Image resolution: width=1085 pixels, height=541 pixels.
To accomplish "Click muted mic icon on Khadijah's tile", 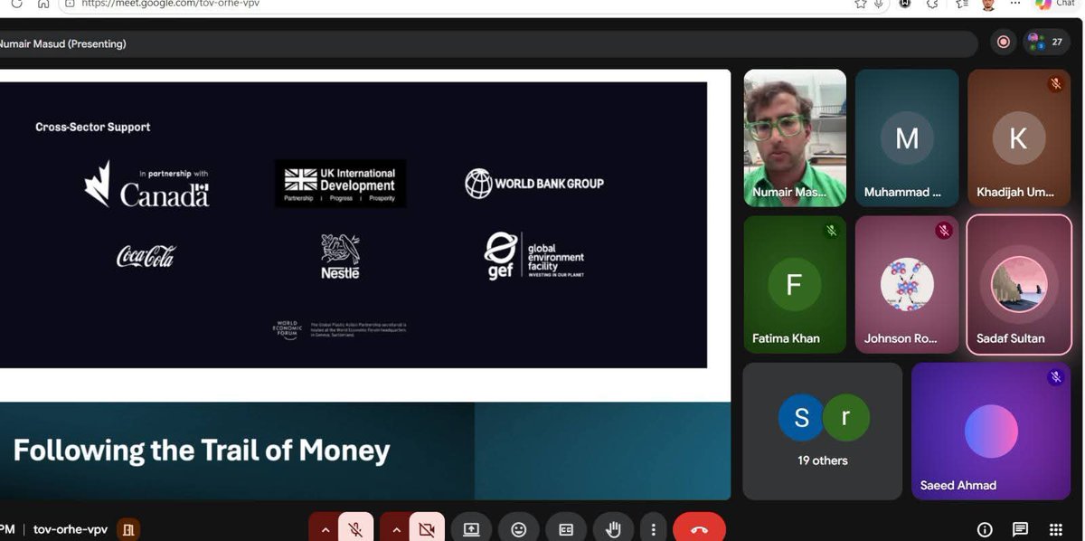I will tap(1055, 84).
